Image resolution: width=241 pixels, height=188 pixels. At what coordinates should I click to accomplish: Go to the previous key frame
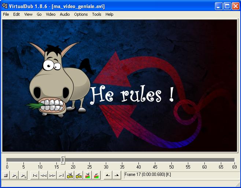70,175
